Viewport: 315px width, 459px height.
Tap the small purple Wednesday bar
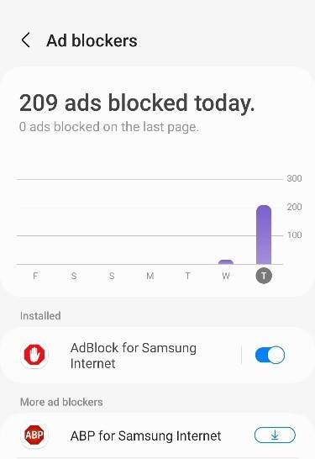(x=226, y=262)
